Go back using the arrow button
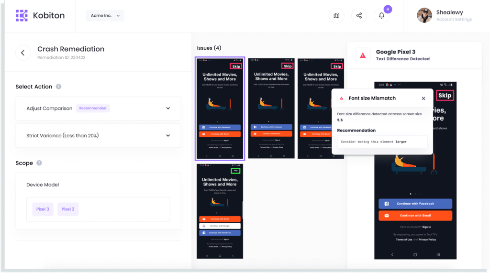Image resolution: width=490 pixels, height=273 pixels. point(23,52)
